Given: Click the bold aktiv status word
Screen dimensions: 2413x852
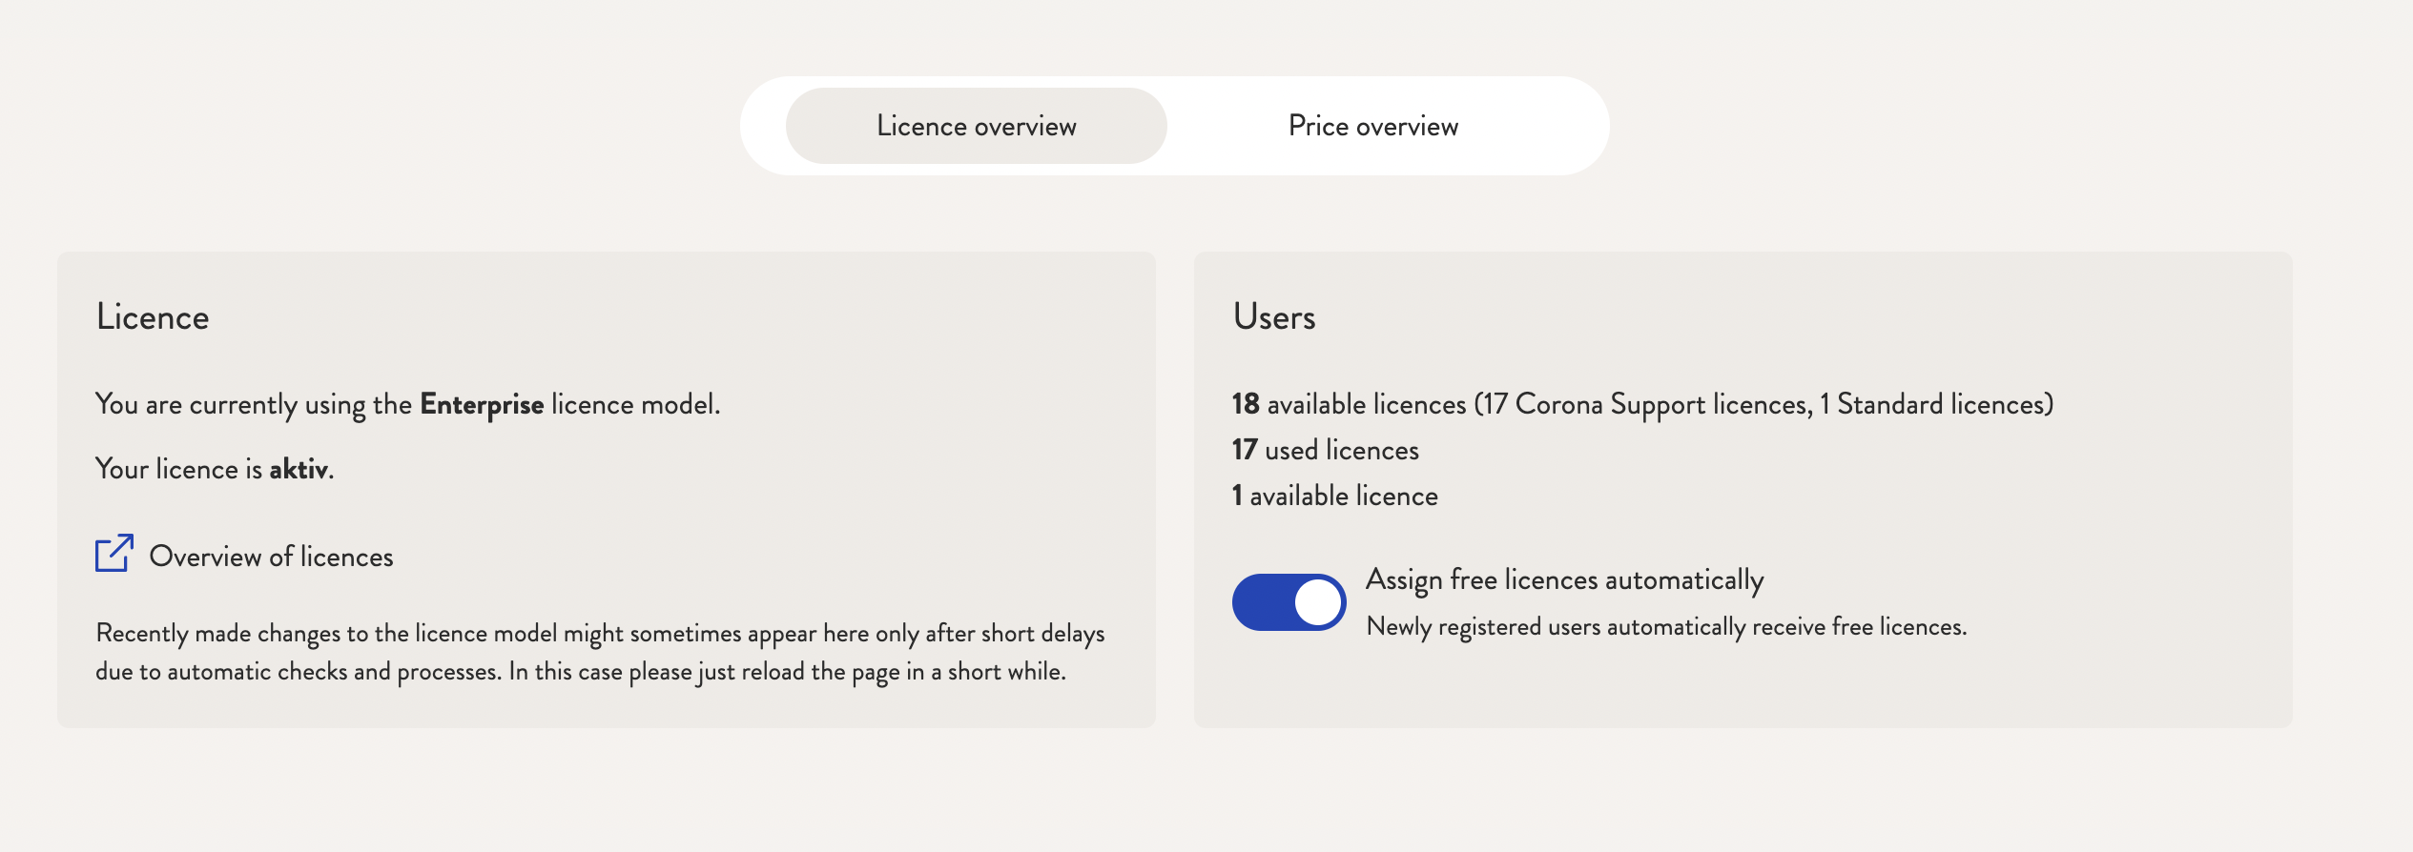Looking at the screenshot, I should pyautogui.click(x=299, y=469).
